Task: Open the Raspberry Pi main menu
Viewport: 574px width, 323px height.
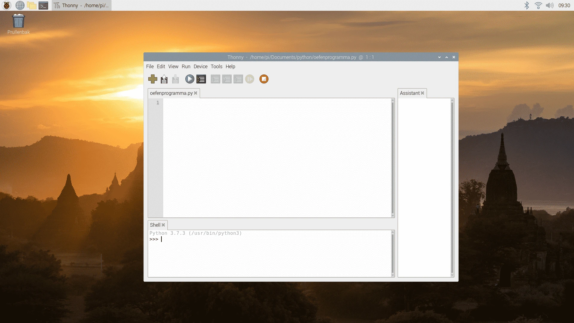Action: [x=7, y=5]
